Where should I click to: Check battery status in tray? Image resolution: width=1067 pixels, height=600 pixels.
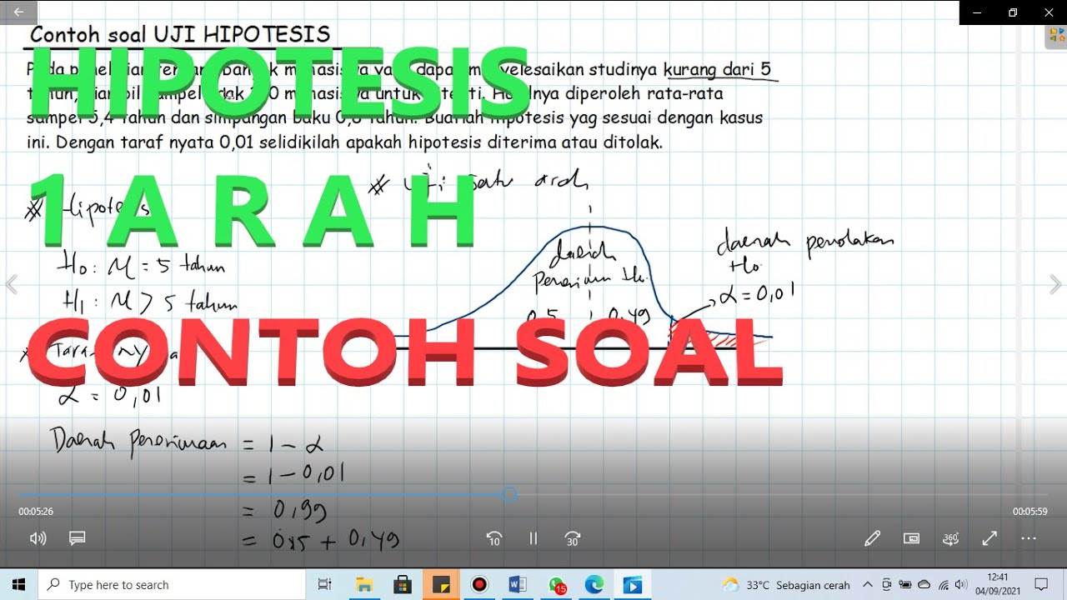[905, 585]
